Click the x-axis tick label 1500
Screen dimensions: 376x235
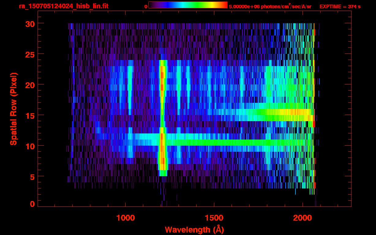coord(214,218)
